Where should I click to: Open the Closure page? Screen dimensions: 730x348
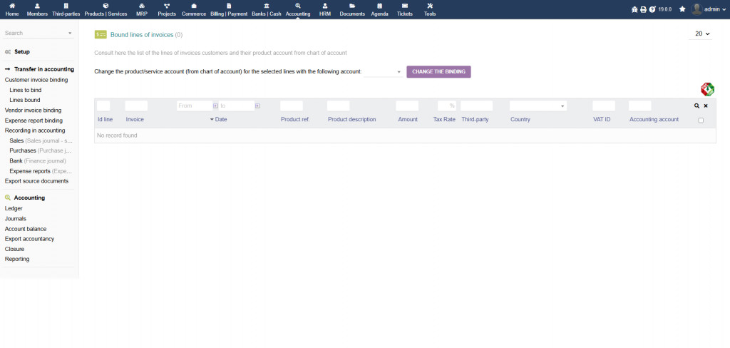pyautogui.click(x=14, y=249)
